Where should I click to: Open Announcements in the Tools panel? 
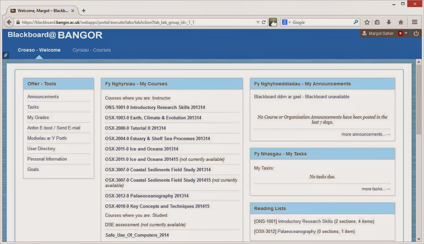coord(43,97)
